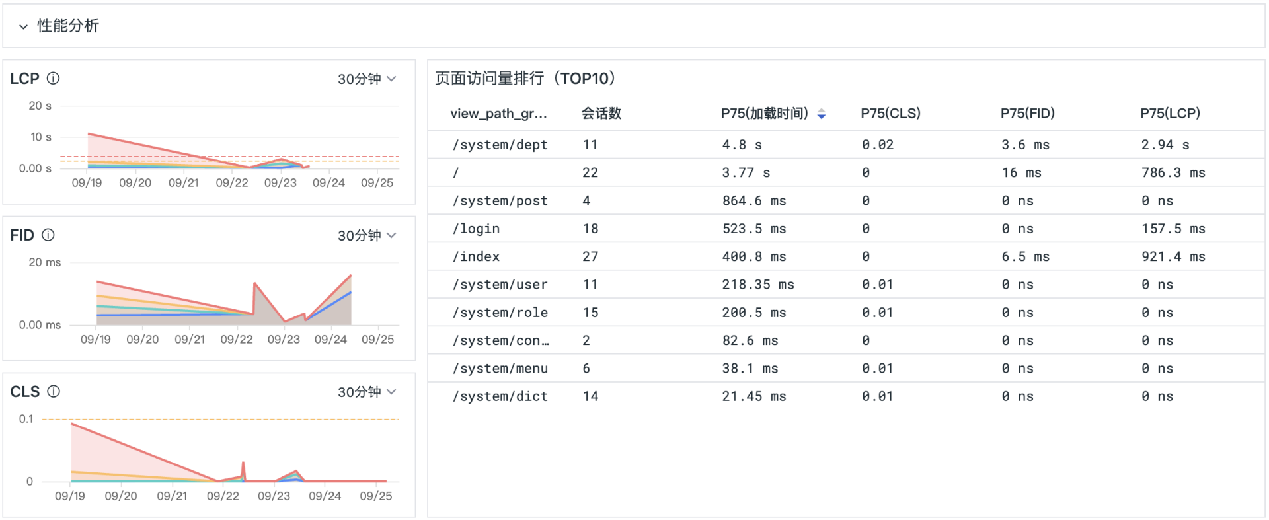The image size is (1269, 520).
Task: Open the /system/dept page path
Action: [x=500, y=145]
